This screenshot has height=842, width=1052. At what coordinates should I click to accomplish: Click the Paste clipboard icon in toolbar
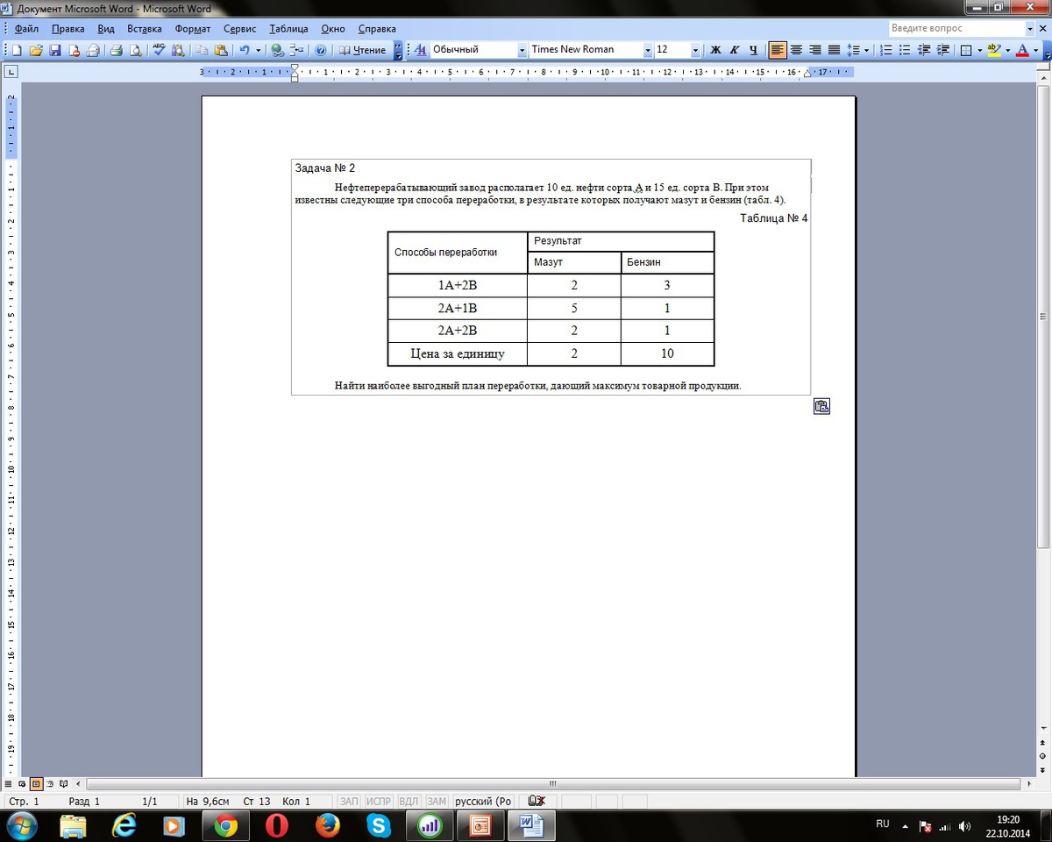220,50
